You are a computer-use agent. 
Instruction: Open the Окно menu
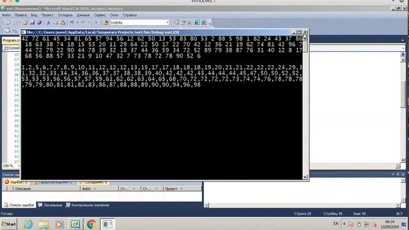[x=114, y=15]
